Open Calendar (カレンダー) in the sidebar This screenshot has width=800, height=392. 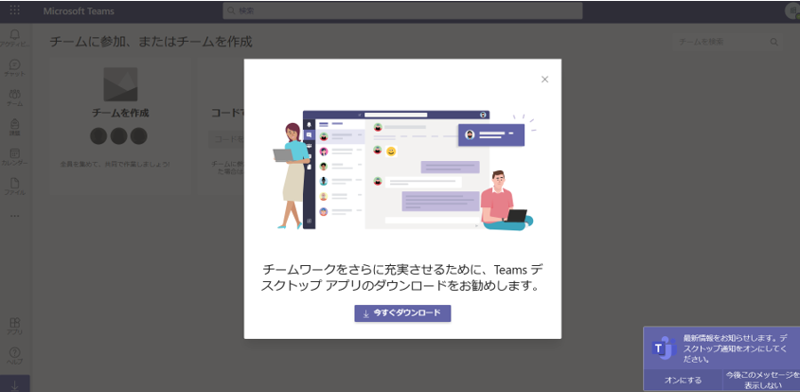click(x=15, y=156)
